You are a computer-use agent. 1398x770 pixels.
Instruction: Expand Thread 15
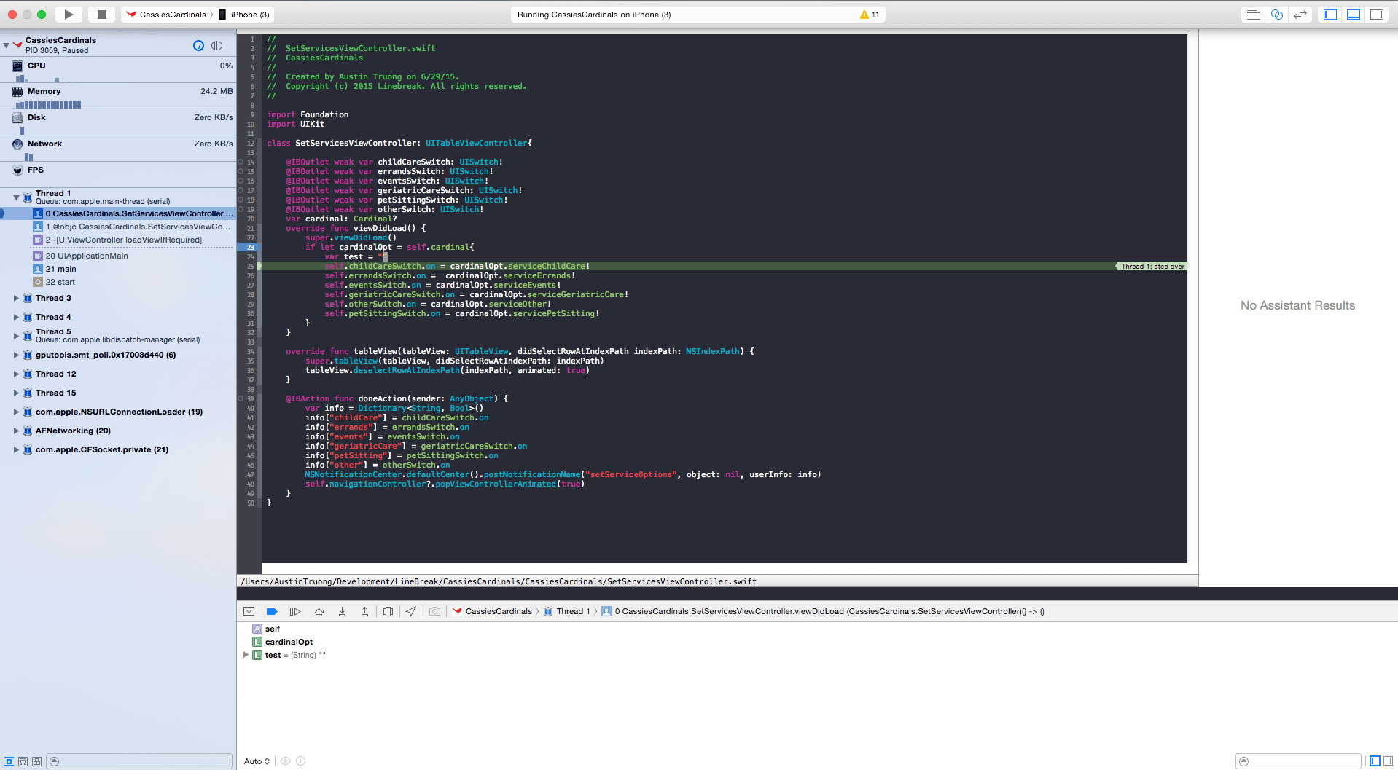(17, 393)
